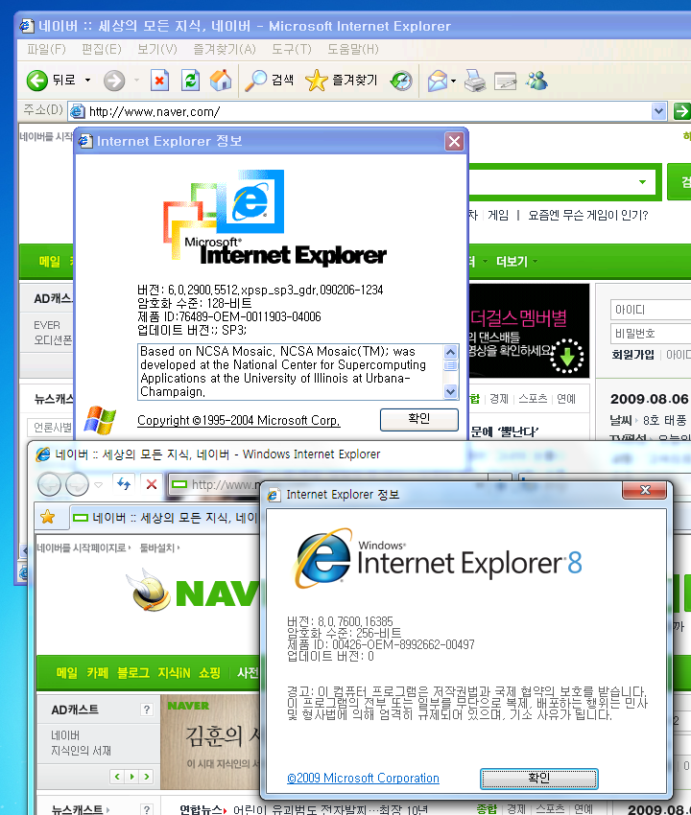This screenshot has height=815, width=691.
Task: Click IE8 Back round button
Action: [x=50, y=484]
